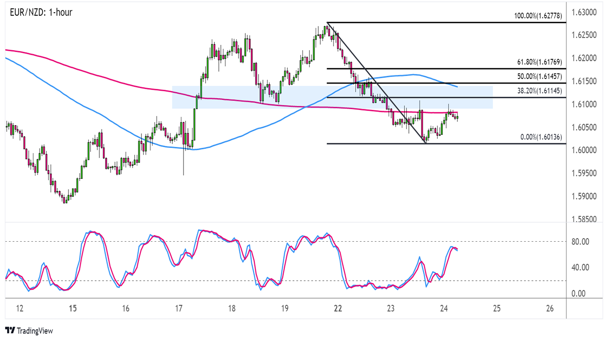Click date label 26 on time axis

point(550,309)
